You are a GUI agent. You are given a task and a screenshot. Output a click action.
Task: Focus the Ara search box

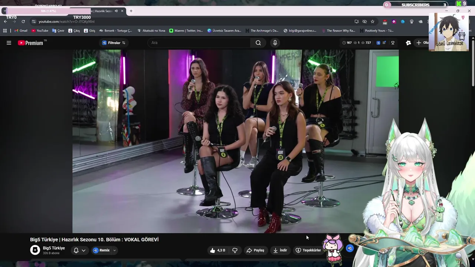tap(199, 43)
